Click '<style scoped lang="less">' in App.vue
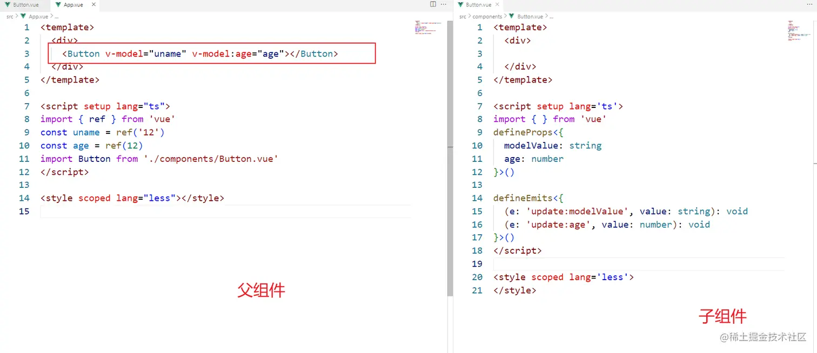Screen dimensions: 817x353 point(110,198)
